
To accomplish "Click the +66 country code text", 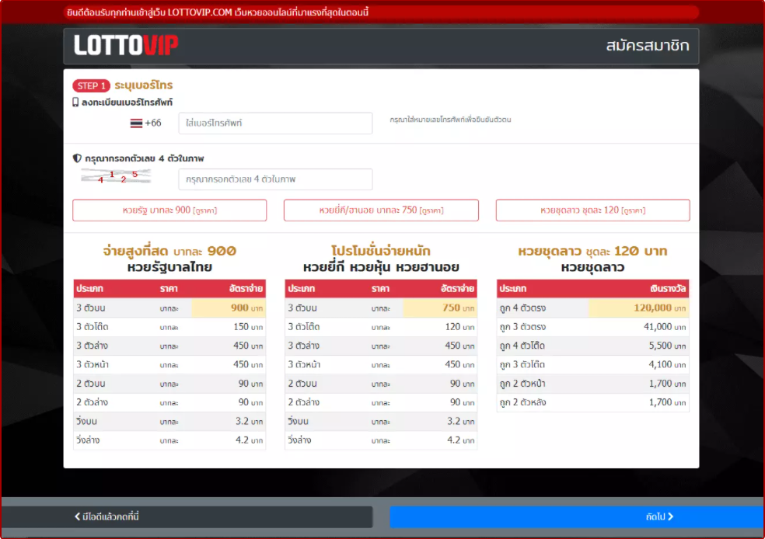I will click(x=152, y=123).
